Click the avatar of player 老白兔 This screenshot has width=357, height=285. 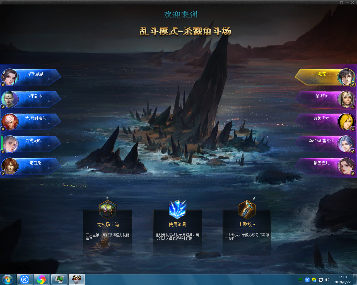10,166
